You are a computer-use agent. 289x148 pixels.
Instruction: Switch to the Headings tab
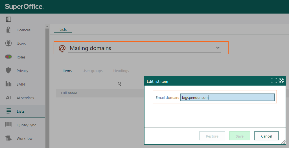(x=121, y=71)
